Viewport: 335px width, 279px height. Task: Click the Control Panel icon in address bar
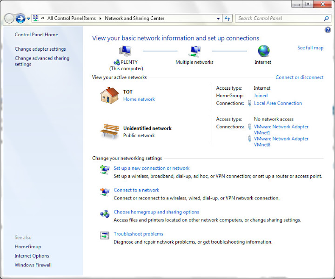pyautogui.click(x=36, y=18)
